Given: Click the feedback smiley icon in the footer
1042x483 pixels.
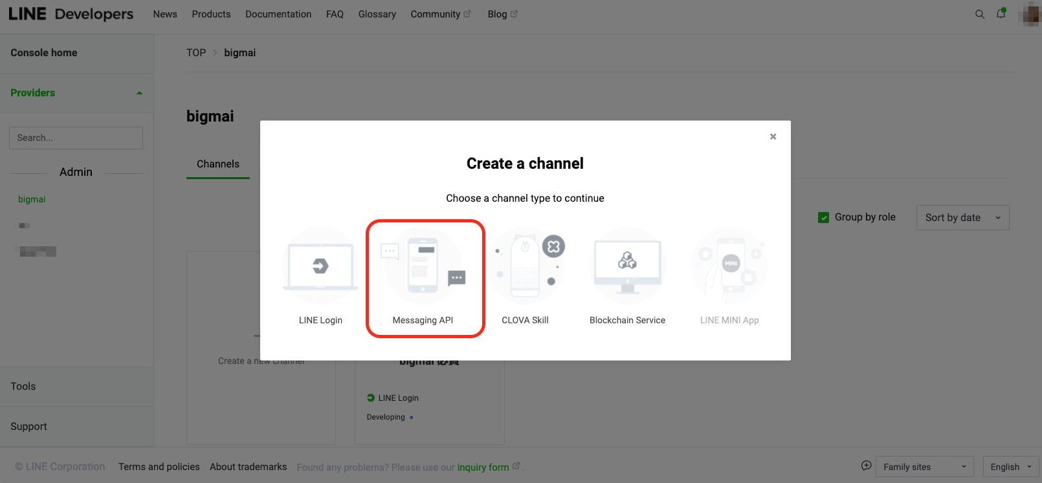Looking at the screenshot, I should pyautogui.click(x=866, y=466).
